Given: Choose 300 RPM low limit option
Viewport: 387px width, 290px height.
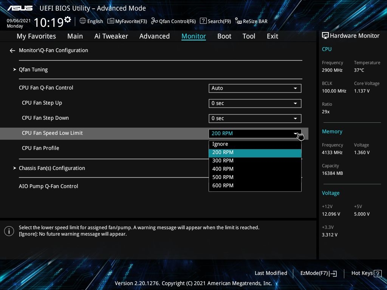Looking at the screenshot, I should (255, 160).
